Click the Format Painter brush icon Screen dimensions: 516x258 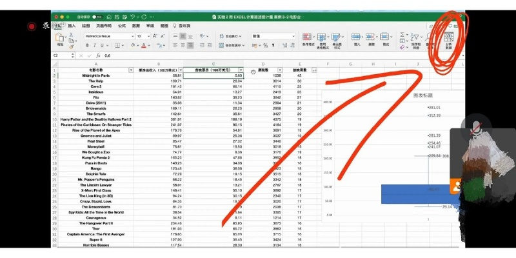[x=71, y=47]
